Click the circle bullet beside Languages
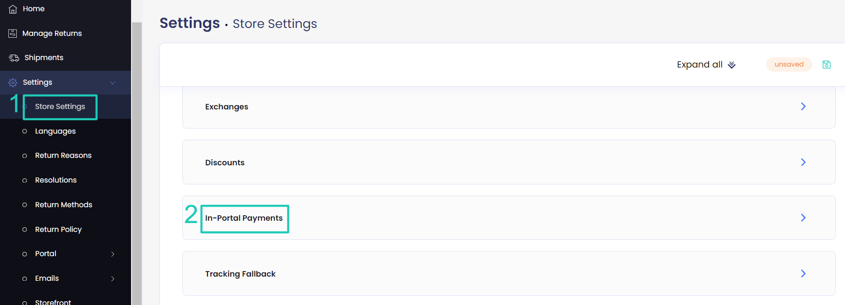 click(25, 131)
